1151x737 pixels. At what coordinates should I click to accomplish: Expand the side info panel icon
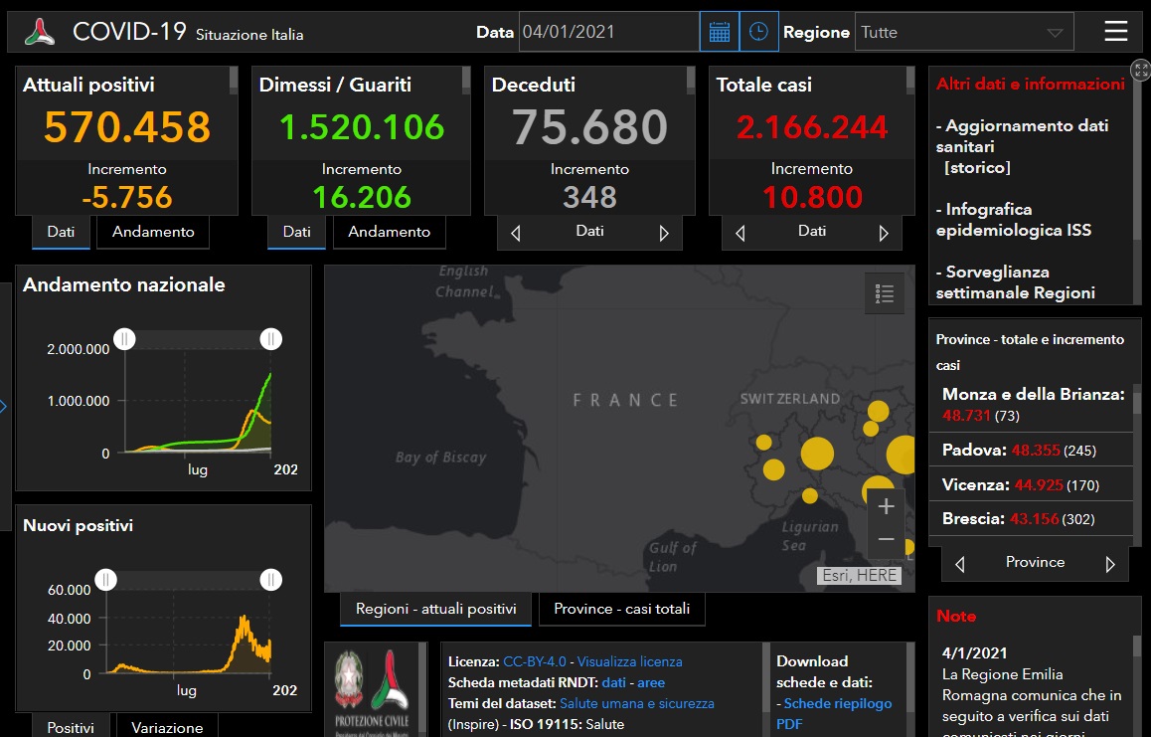[1140, 70]
